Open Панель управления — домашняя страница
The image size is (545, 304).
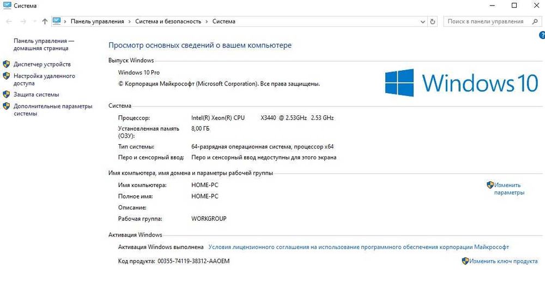pos(44,45)
